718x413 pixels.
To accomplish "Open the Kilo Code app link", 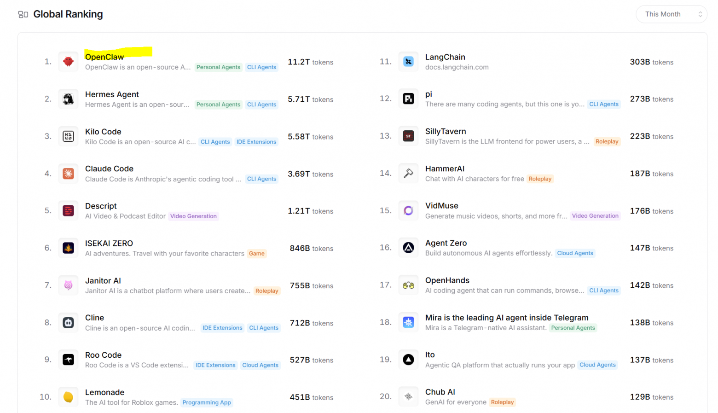I will coord(103,131).
